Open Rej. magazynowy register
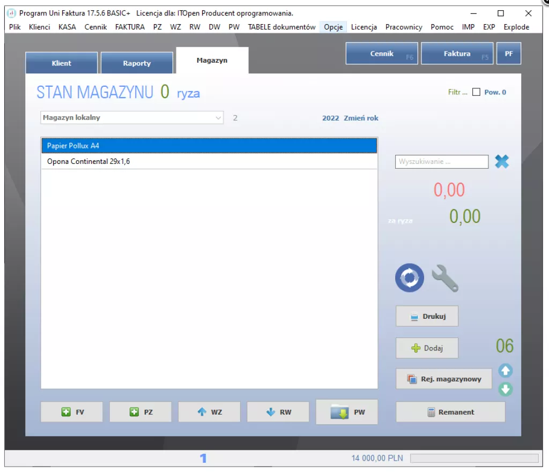 pyautogui.click(x=444, y=379)
